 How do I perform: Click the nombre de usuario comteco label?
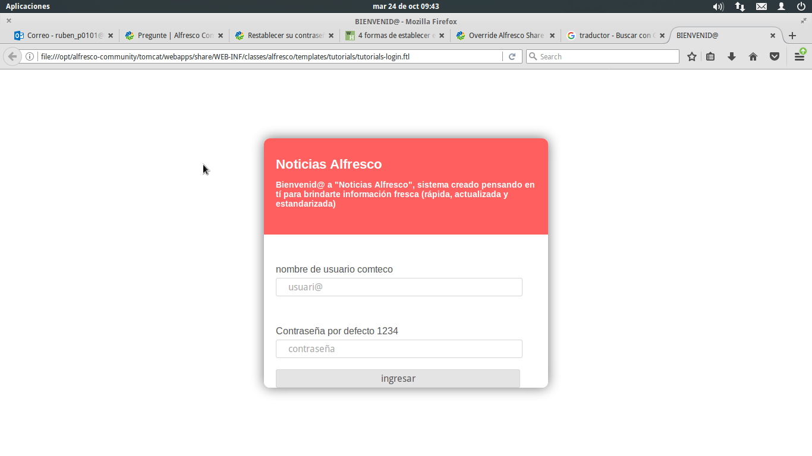coord(334,270)
